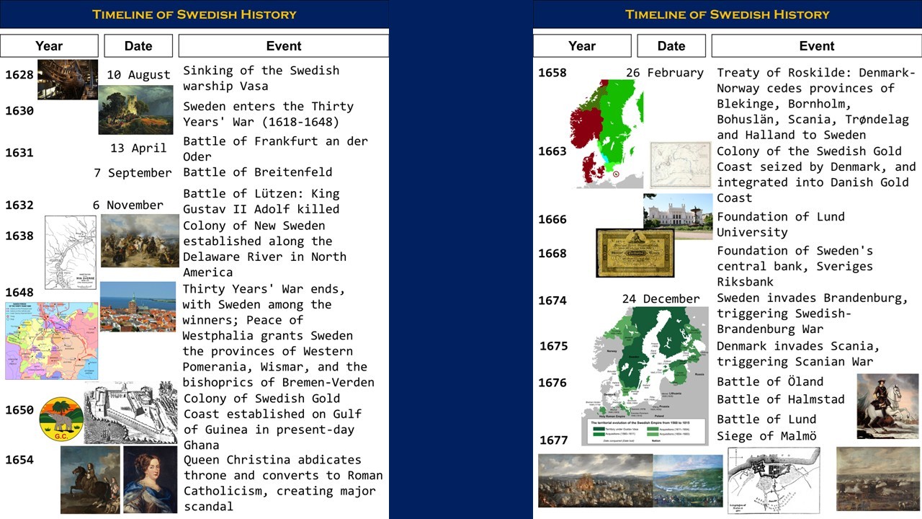Select the old Riksbank banknote image

635,253
